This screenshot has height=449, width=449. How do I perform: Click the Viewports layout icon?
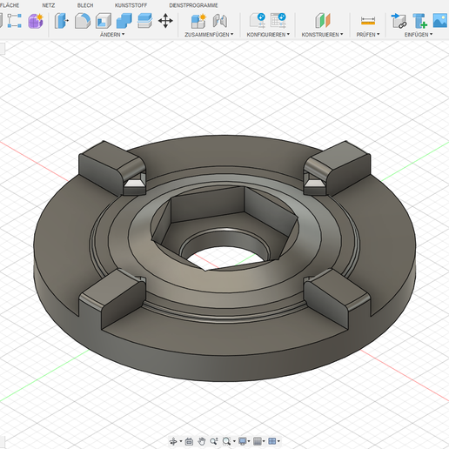pos(272,441)
